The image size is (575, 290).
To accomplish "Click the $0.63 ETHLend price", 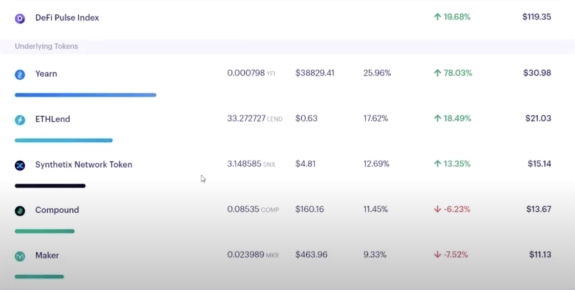I will point(307,119).
